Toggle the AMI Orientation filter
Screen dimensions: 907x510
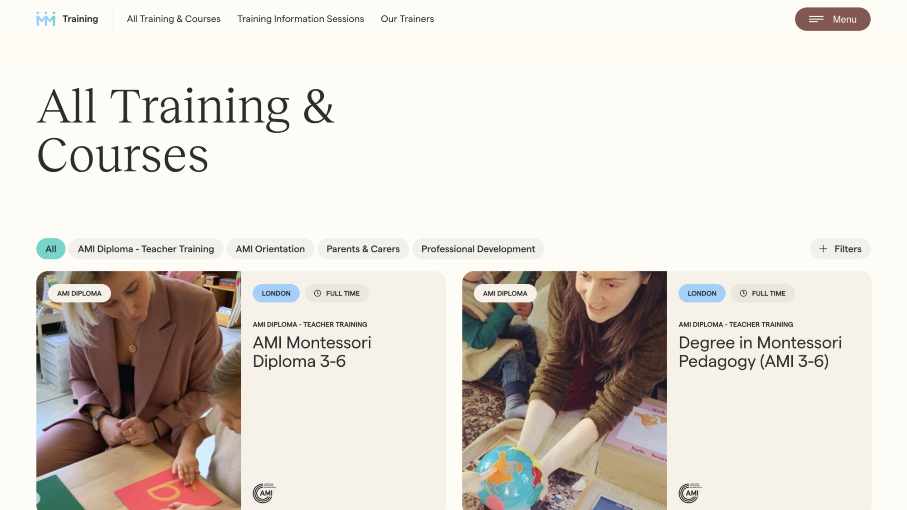coord(270,249)
